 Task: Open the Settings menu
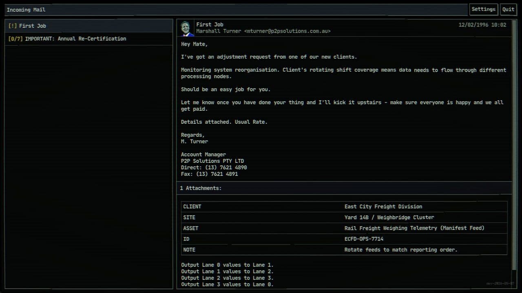coord(484,9)
